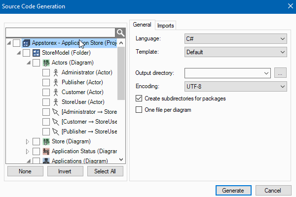Disable Create subdirectories for packages
This screenshot has width=296, height=197.
click(139, 98)
